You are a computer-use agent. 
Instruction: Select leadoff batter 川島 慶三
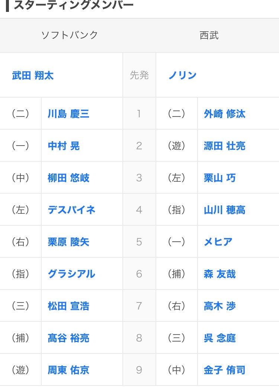pyautogui.click(x=68, y=114)
